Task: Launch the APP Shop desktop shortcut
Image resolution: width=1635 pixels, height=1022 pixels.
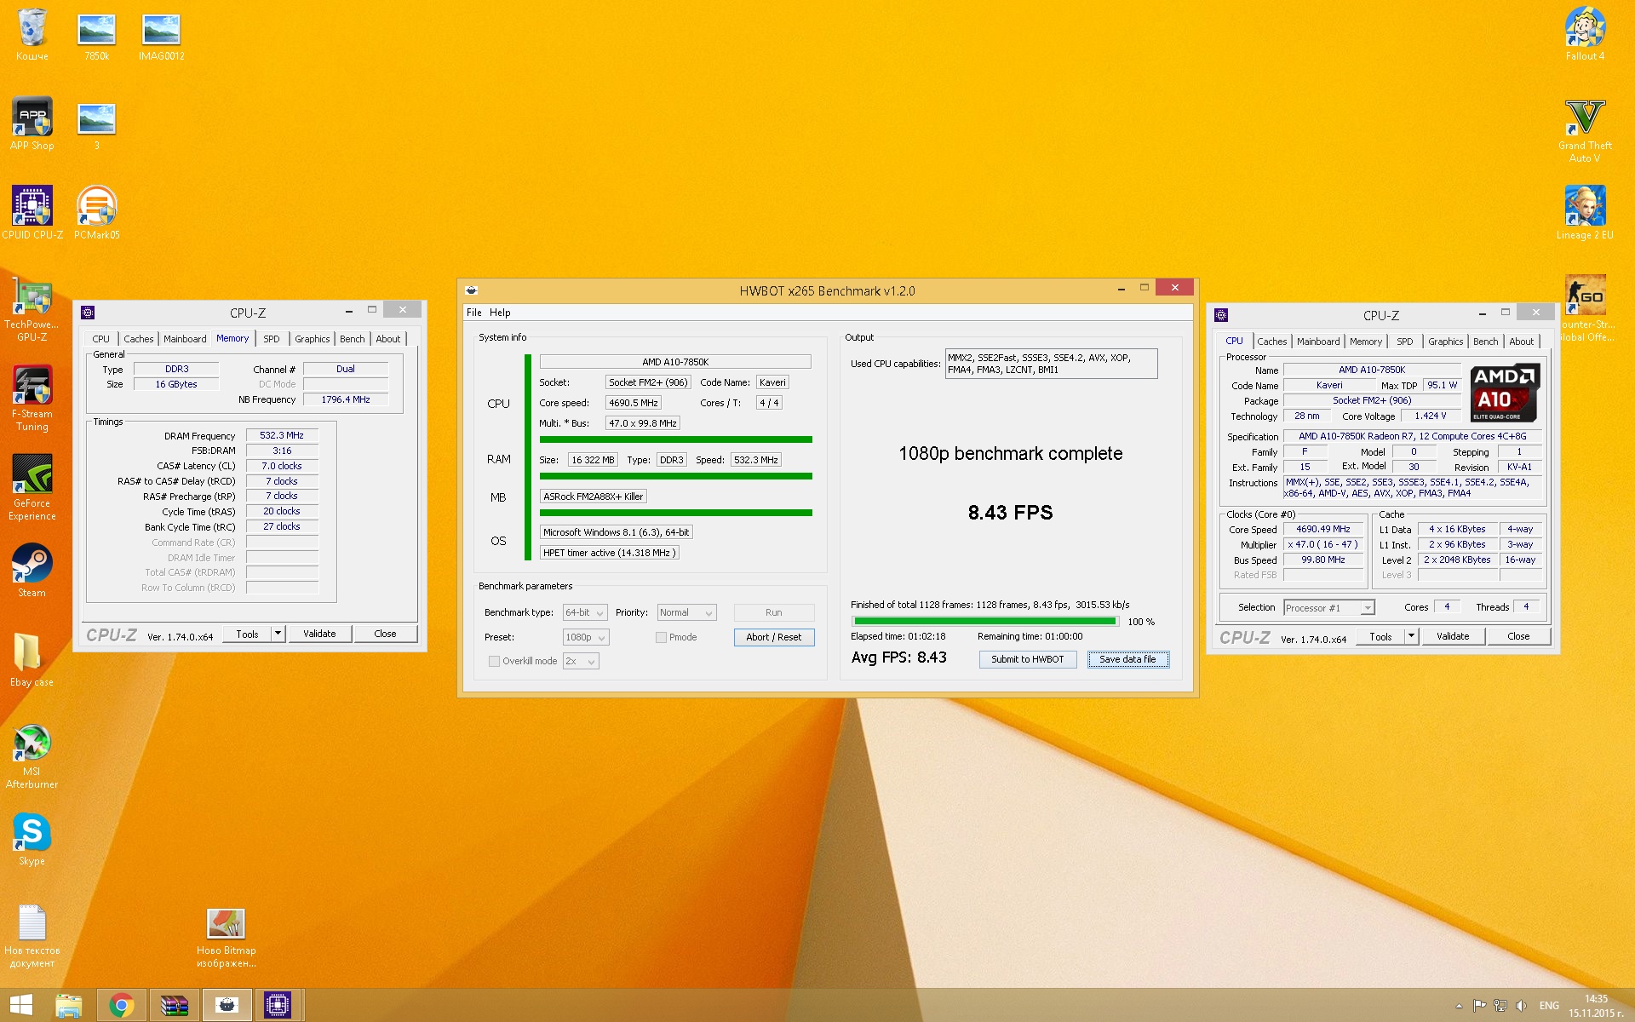Action: 32,124
